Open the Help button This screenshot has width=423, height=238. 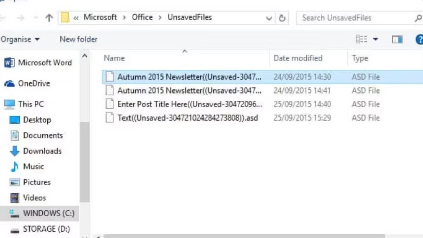419,39
